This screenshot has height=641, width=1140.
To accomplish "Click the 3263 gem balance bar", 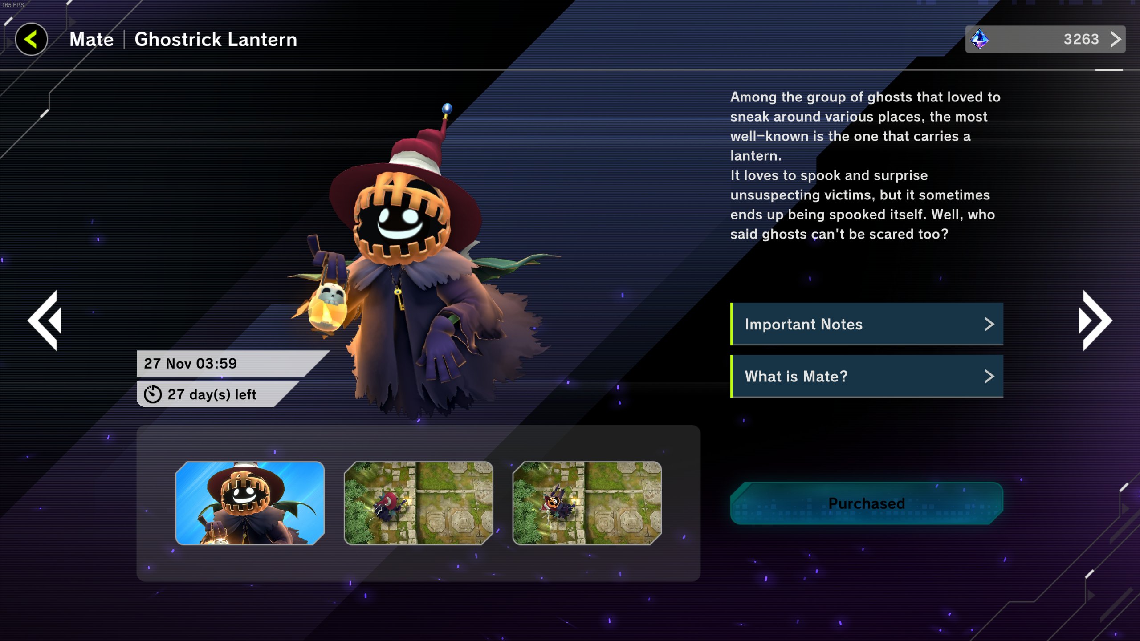I will pos(1045,39).
